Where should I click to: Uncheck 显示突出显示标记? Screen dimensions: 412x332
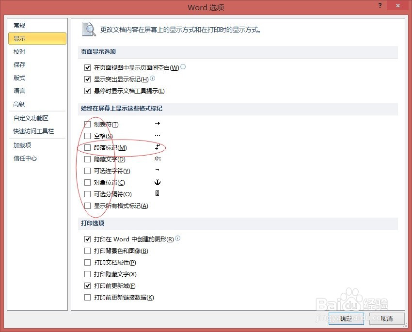[88, 79]
